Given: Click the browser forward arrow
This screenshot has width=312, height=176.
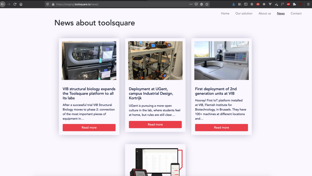Looking at the screenshot, I should pos(9,4).
